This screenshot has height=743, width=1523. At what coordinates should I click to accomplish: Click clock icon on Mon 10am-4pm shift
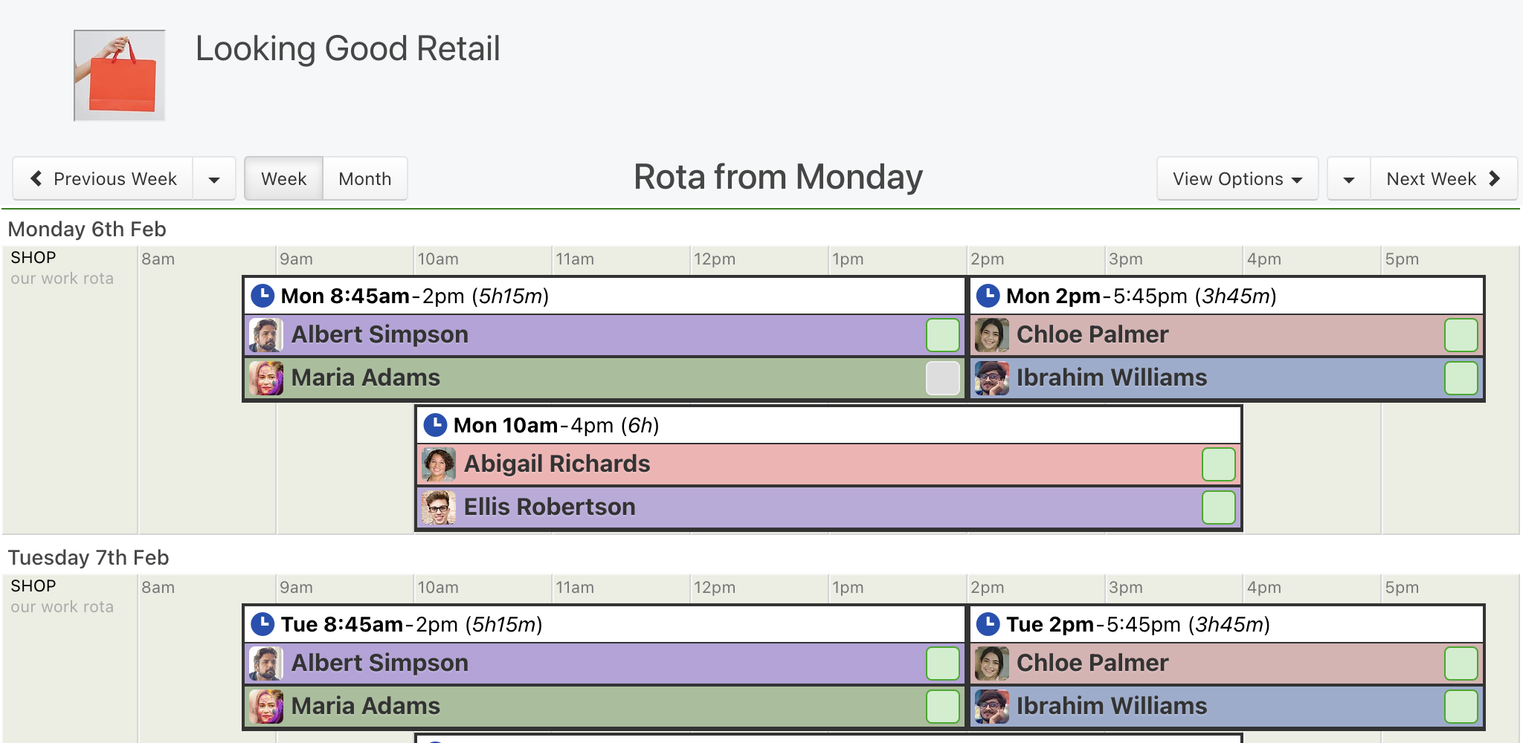[x=435, y=425]
